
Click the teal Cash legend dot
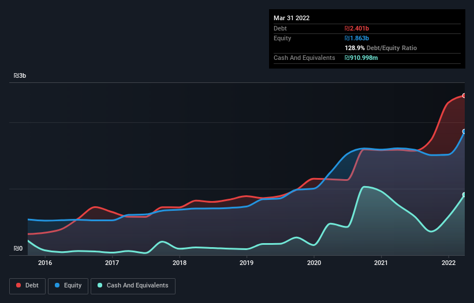click(x=100, y=285)
